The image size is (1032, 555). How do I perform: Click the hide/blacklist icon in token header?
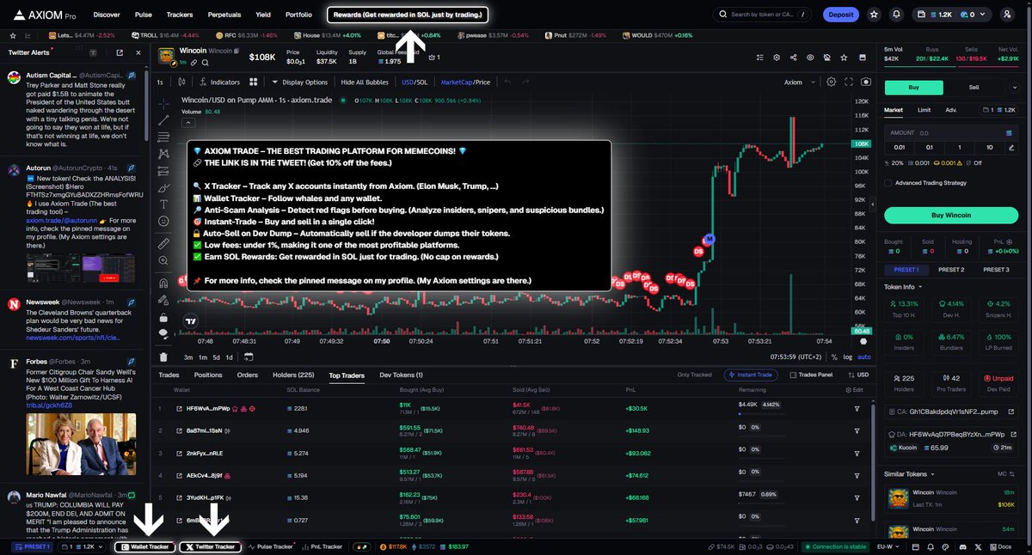(x=826, y=58)
